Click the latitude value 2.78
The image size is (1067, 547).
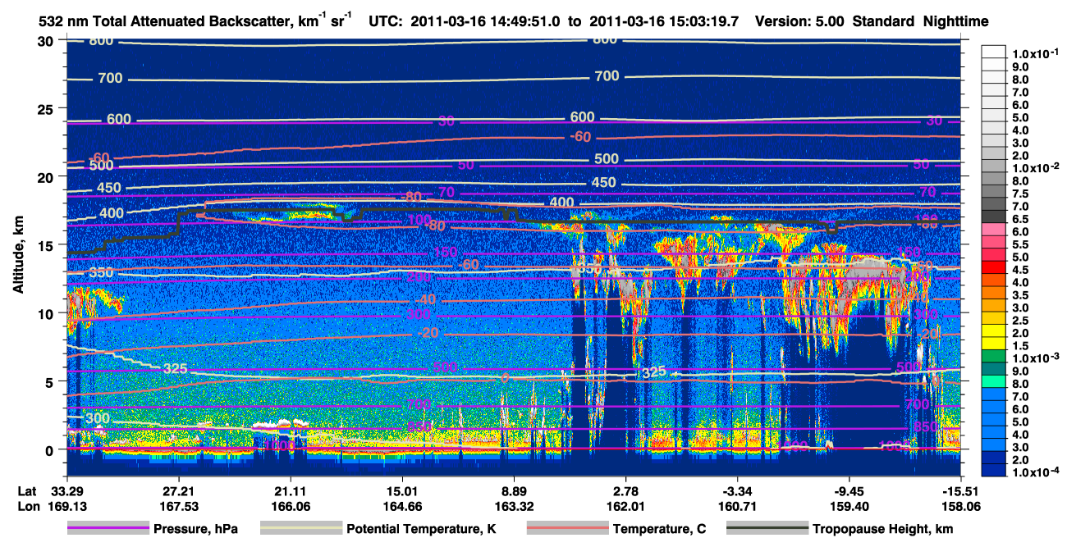coord(626,490)
